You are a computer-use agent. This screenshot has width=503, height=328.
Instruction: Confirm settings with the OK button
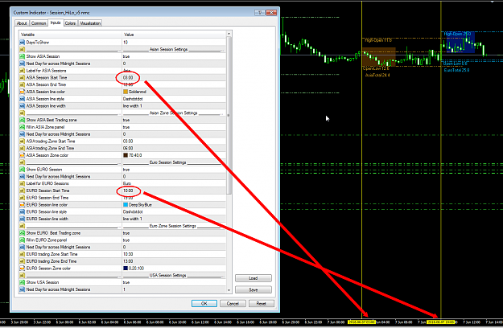pos(204,303)
